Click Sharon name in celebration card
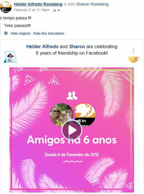The height and width of the screenshot is (194, 144). point(77,47)
